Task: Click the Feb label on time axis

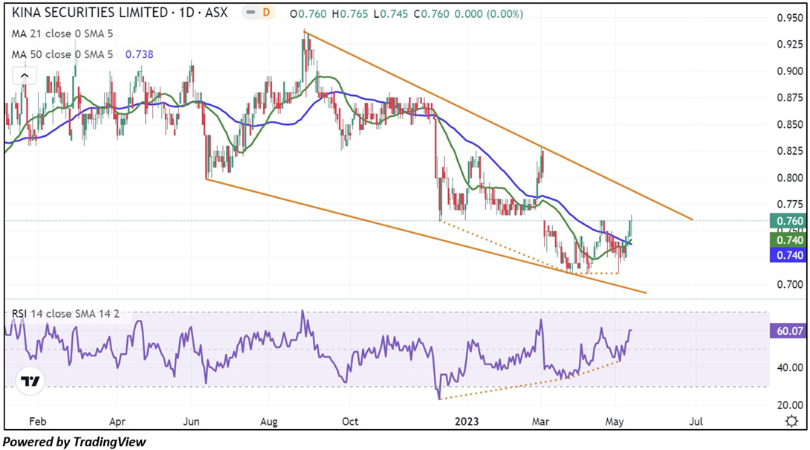Action: (38, 422)
